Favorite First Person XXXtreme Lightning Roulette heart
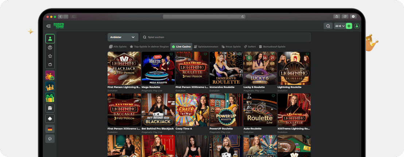 [x=205, y=54]
